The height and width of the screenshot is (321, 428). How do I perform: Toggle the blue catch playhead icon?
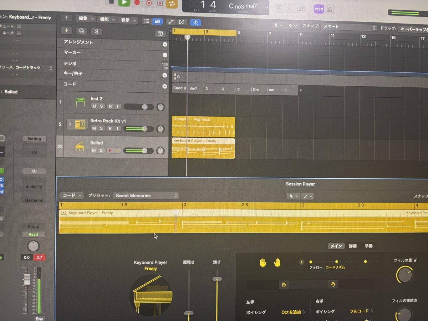tap(195, 22)
